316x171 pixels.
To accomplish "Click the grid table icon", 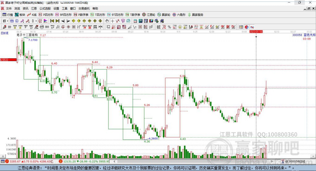I will (x=241, y=27).
